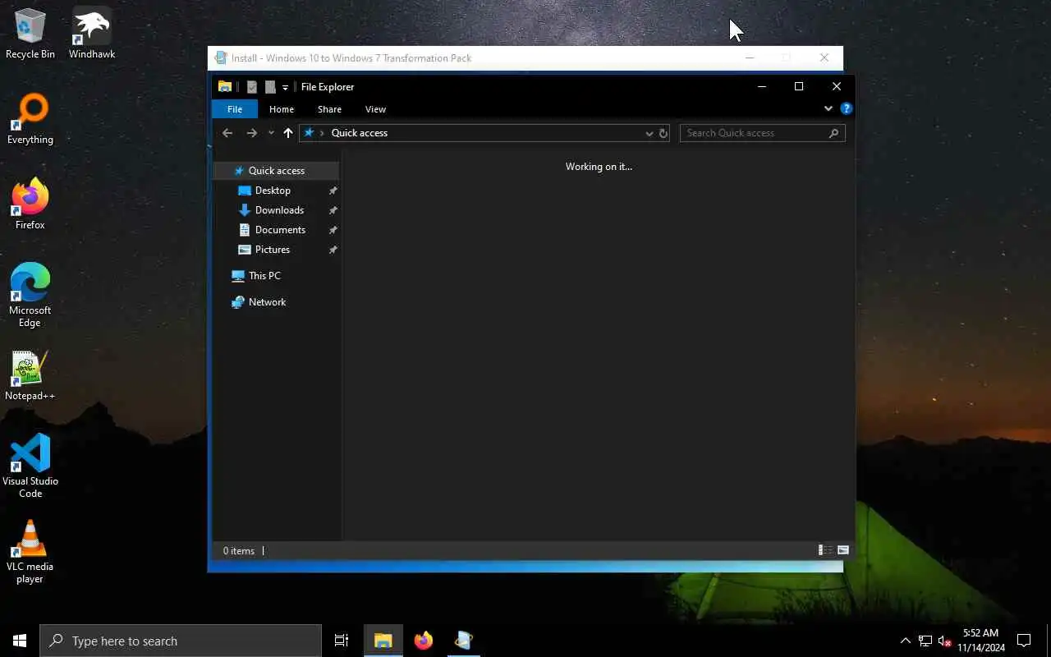Expand the ribbon with the chevron
Image resolution: width=1051 pixels, height=657 pixels.
click(x=828, y=108)
